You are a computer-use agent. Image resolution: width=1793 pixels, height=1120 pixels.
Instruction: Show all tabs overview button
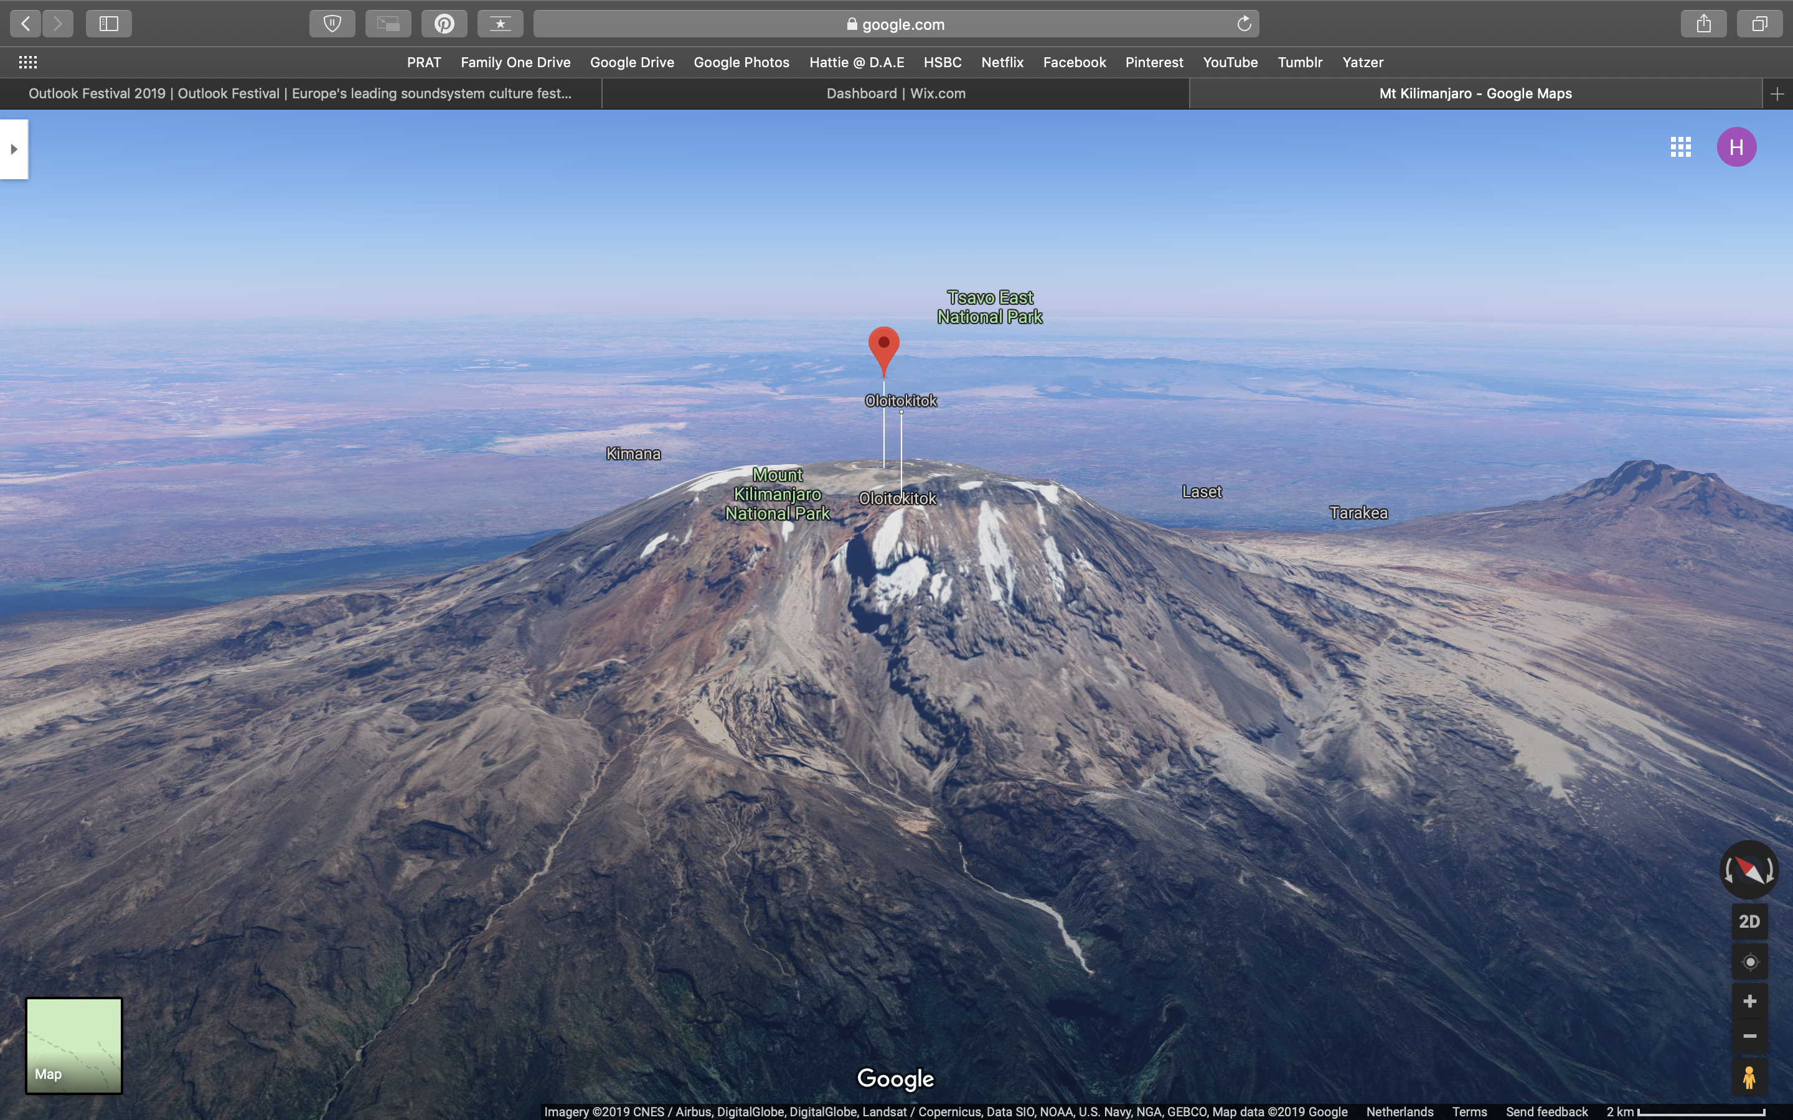point(1759,24)
